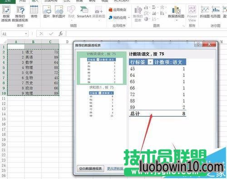
Task: Open the Power View report icon
Action: click(192, 14)
